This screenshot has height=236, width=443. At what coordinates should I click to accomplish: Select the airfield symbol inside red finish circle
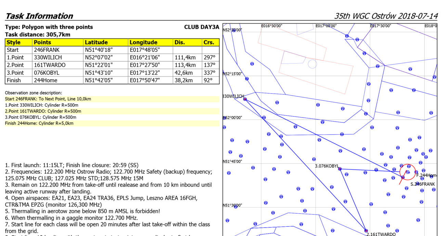[408, 172]
